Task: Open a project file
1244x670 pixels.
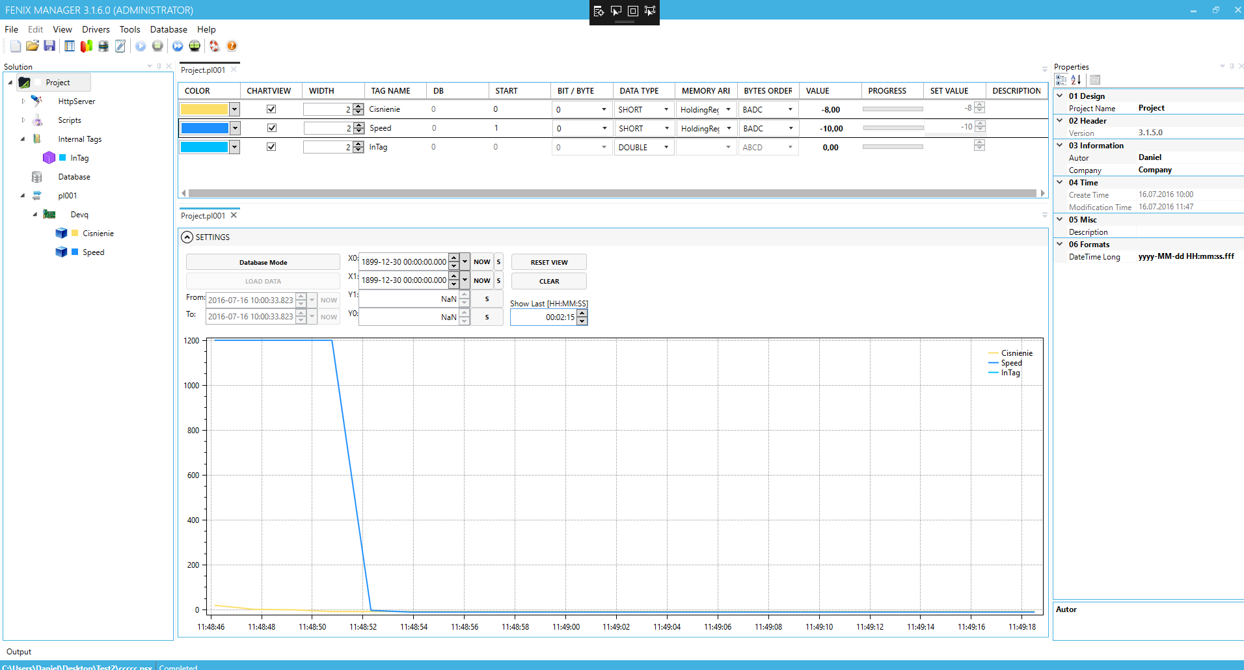Action: pos(33,46)
